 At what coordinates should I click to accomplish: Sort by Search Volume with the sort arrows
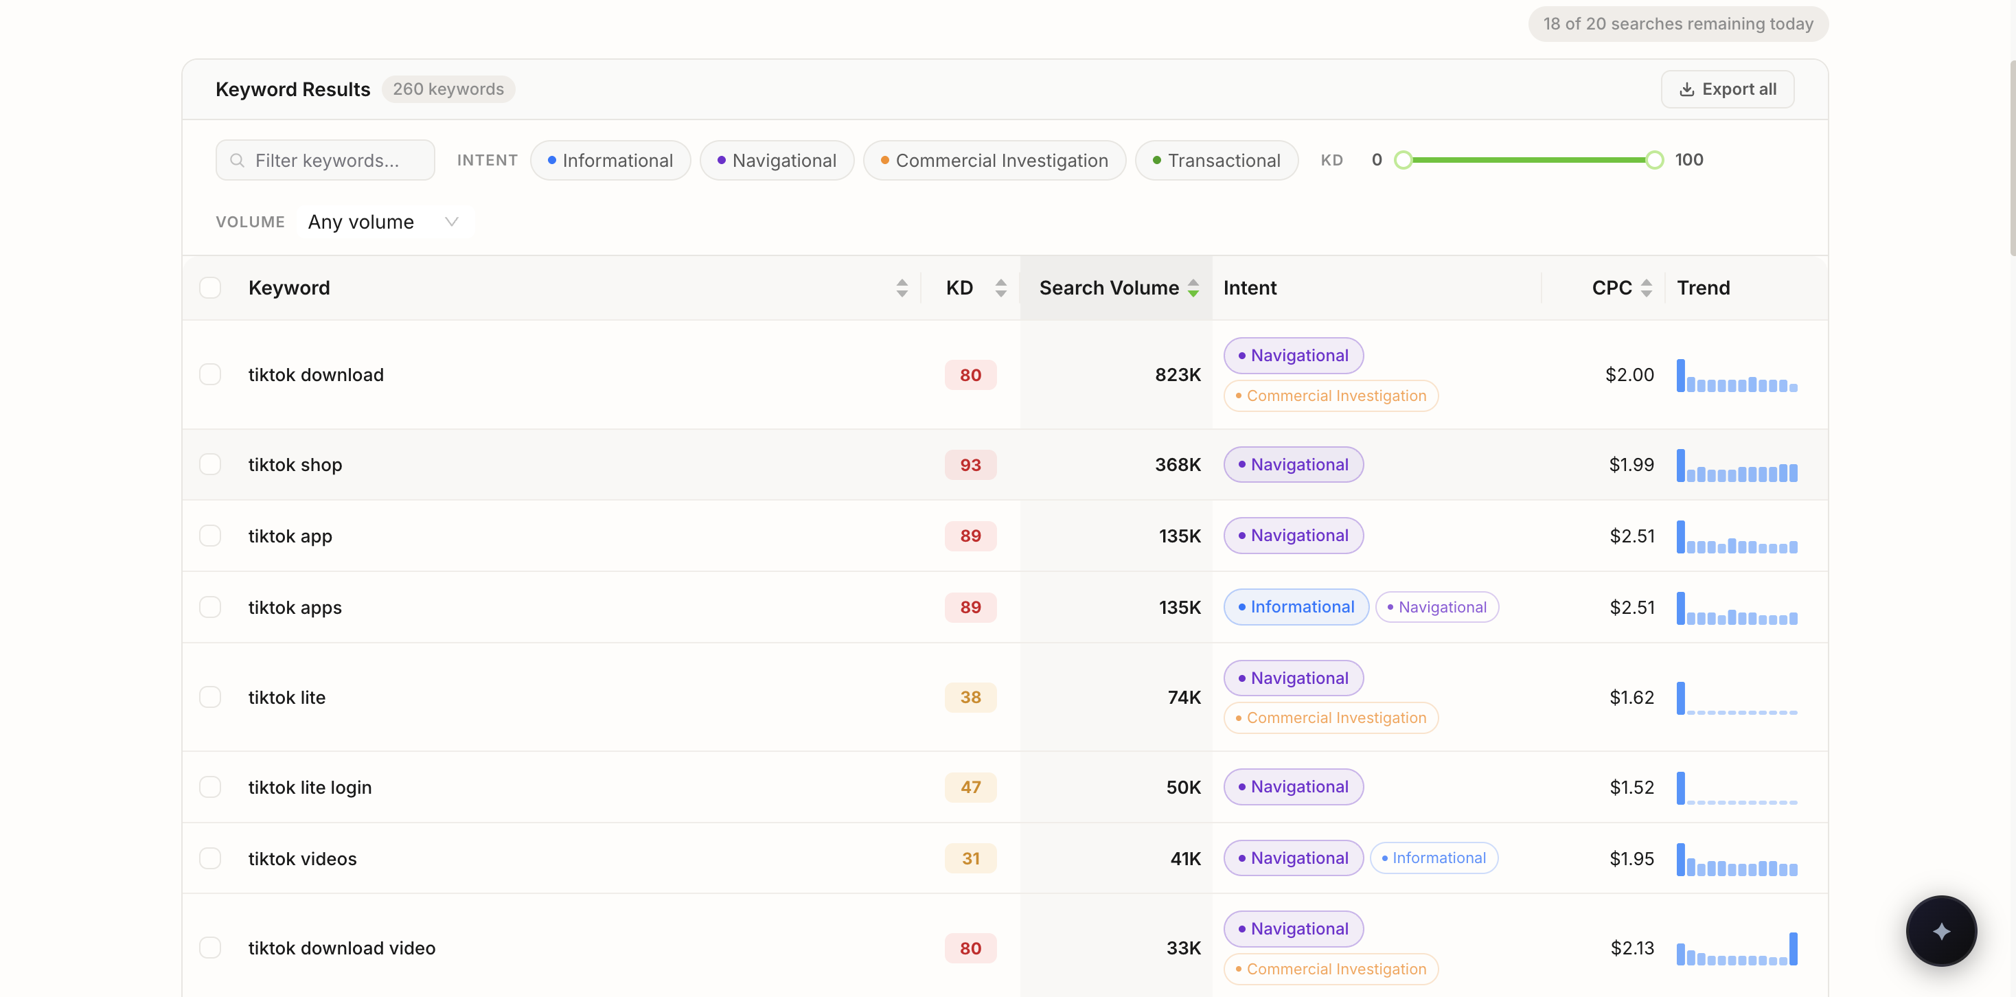coord(1193,287)
